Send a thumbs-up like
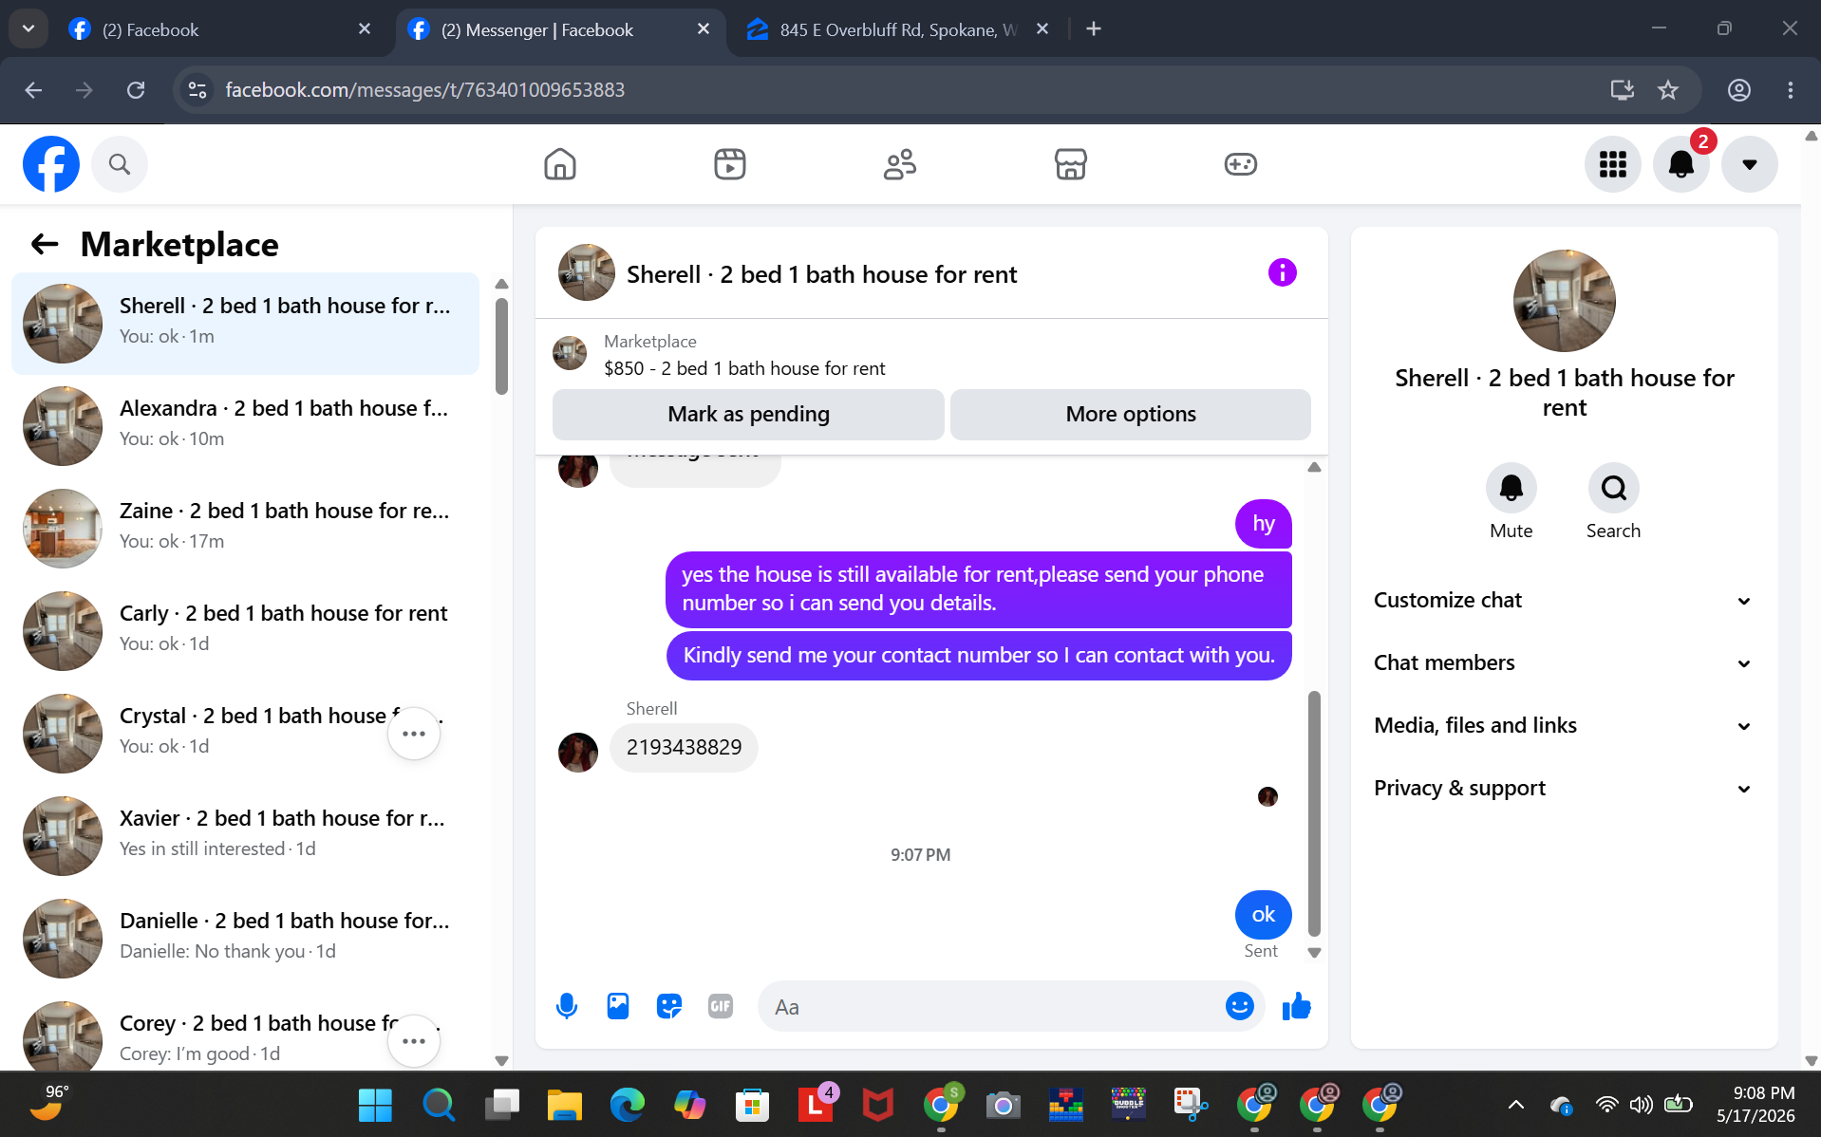Viewport: 1821px width, 1137px height. pyautogui.click(x=1296, y=1006)
